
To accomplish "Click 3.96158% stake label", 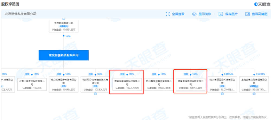I will (260, 74).
